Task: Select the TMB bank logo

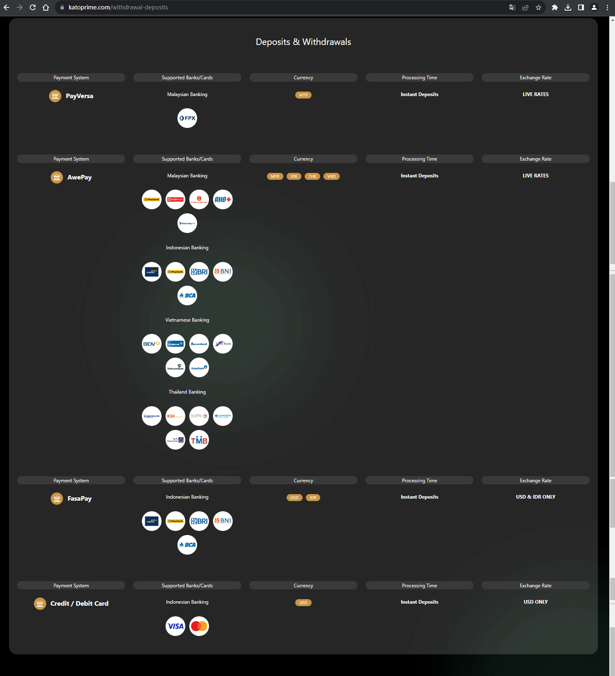Action: [199, 440]
